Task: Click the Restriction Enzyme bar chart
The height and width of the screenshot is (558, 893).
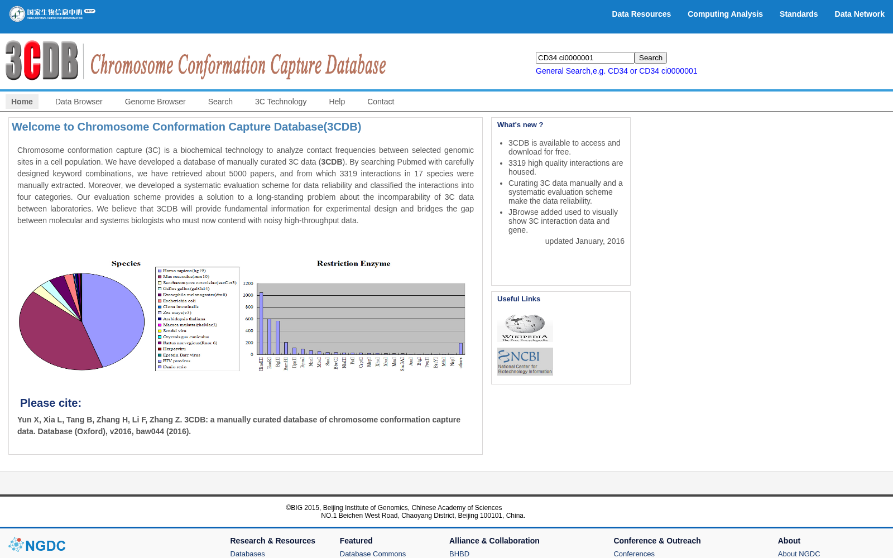Action: 353,315
